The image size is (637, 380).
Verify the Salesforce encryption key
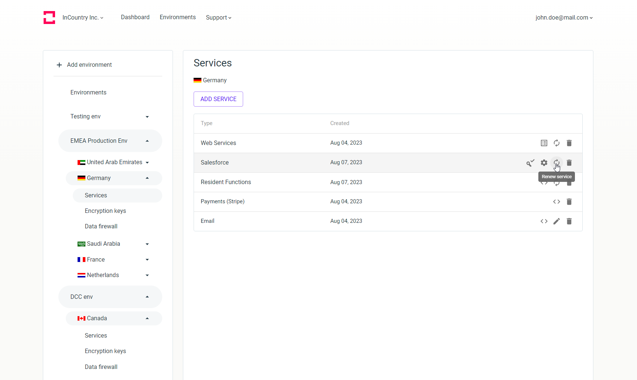pos(531,162)
